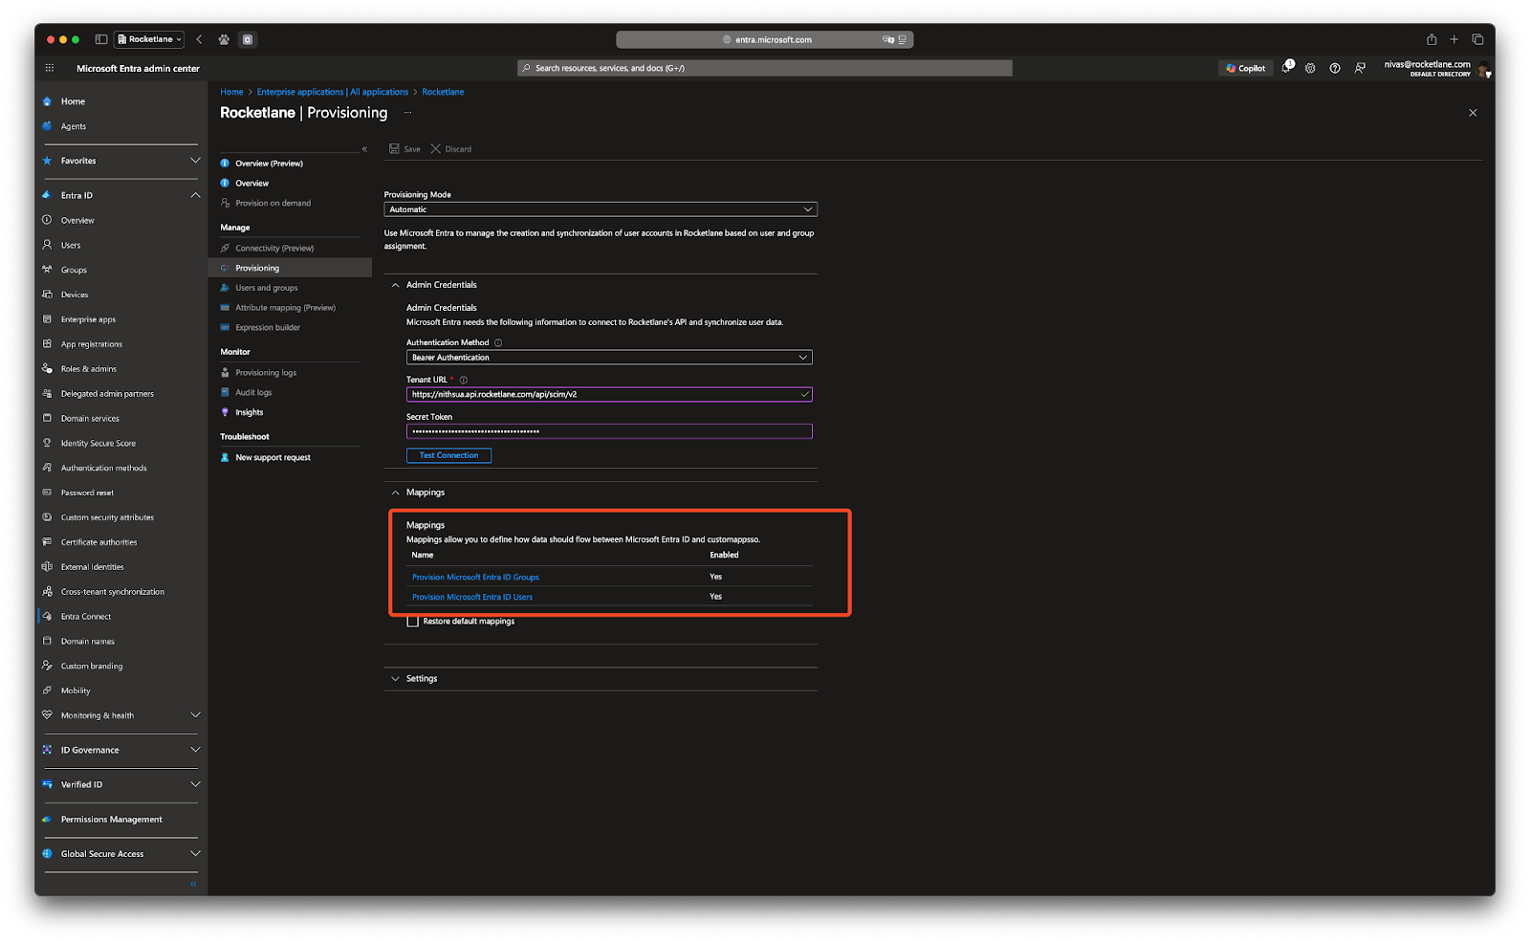Open Provisioning logs
This screenshot has width=1530, height=942.
(x=266, y=373)
